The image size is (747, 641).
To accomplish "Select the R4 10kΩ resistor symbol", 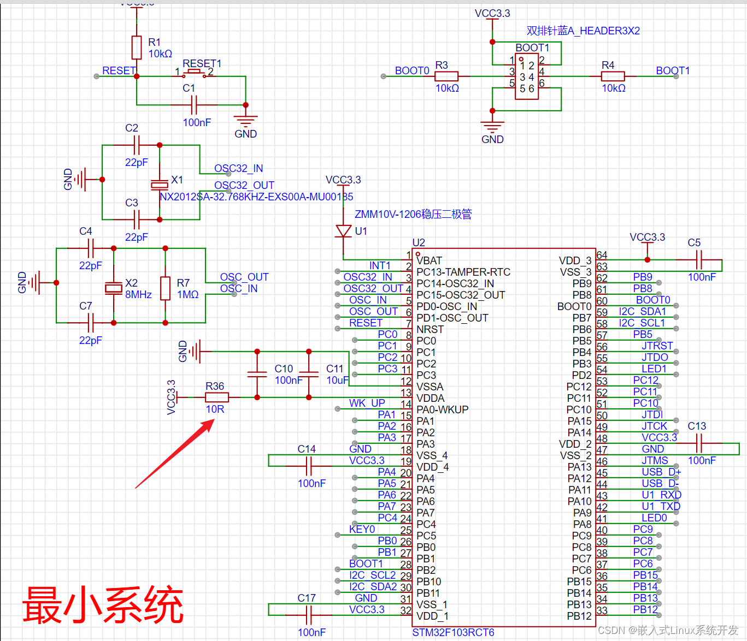I will pyautogui.click(x=613, y=76).
